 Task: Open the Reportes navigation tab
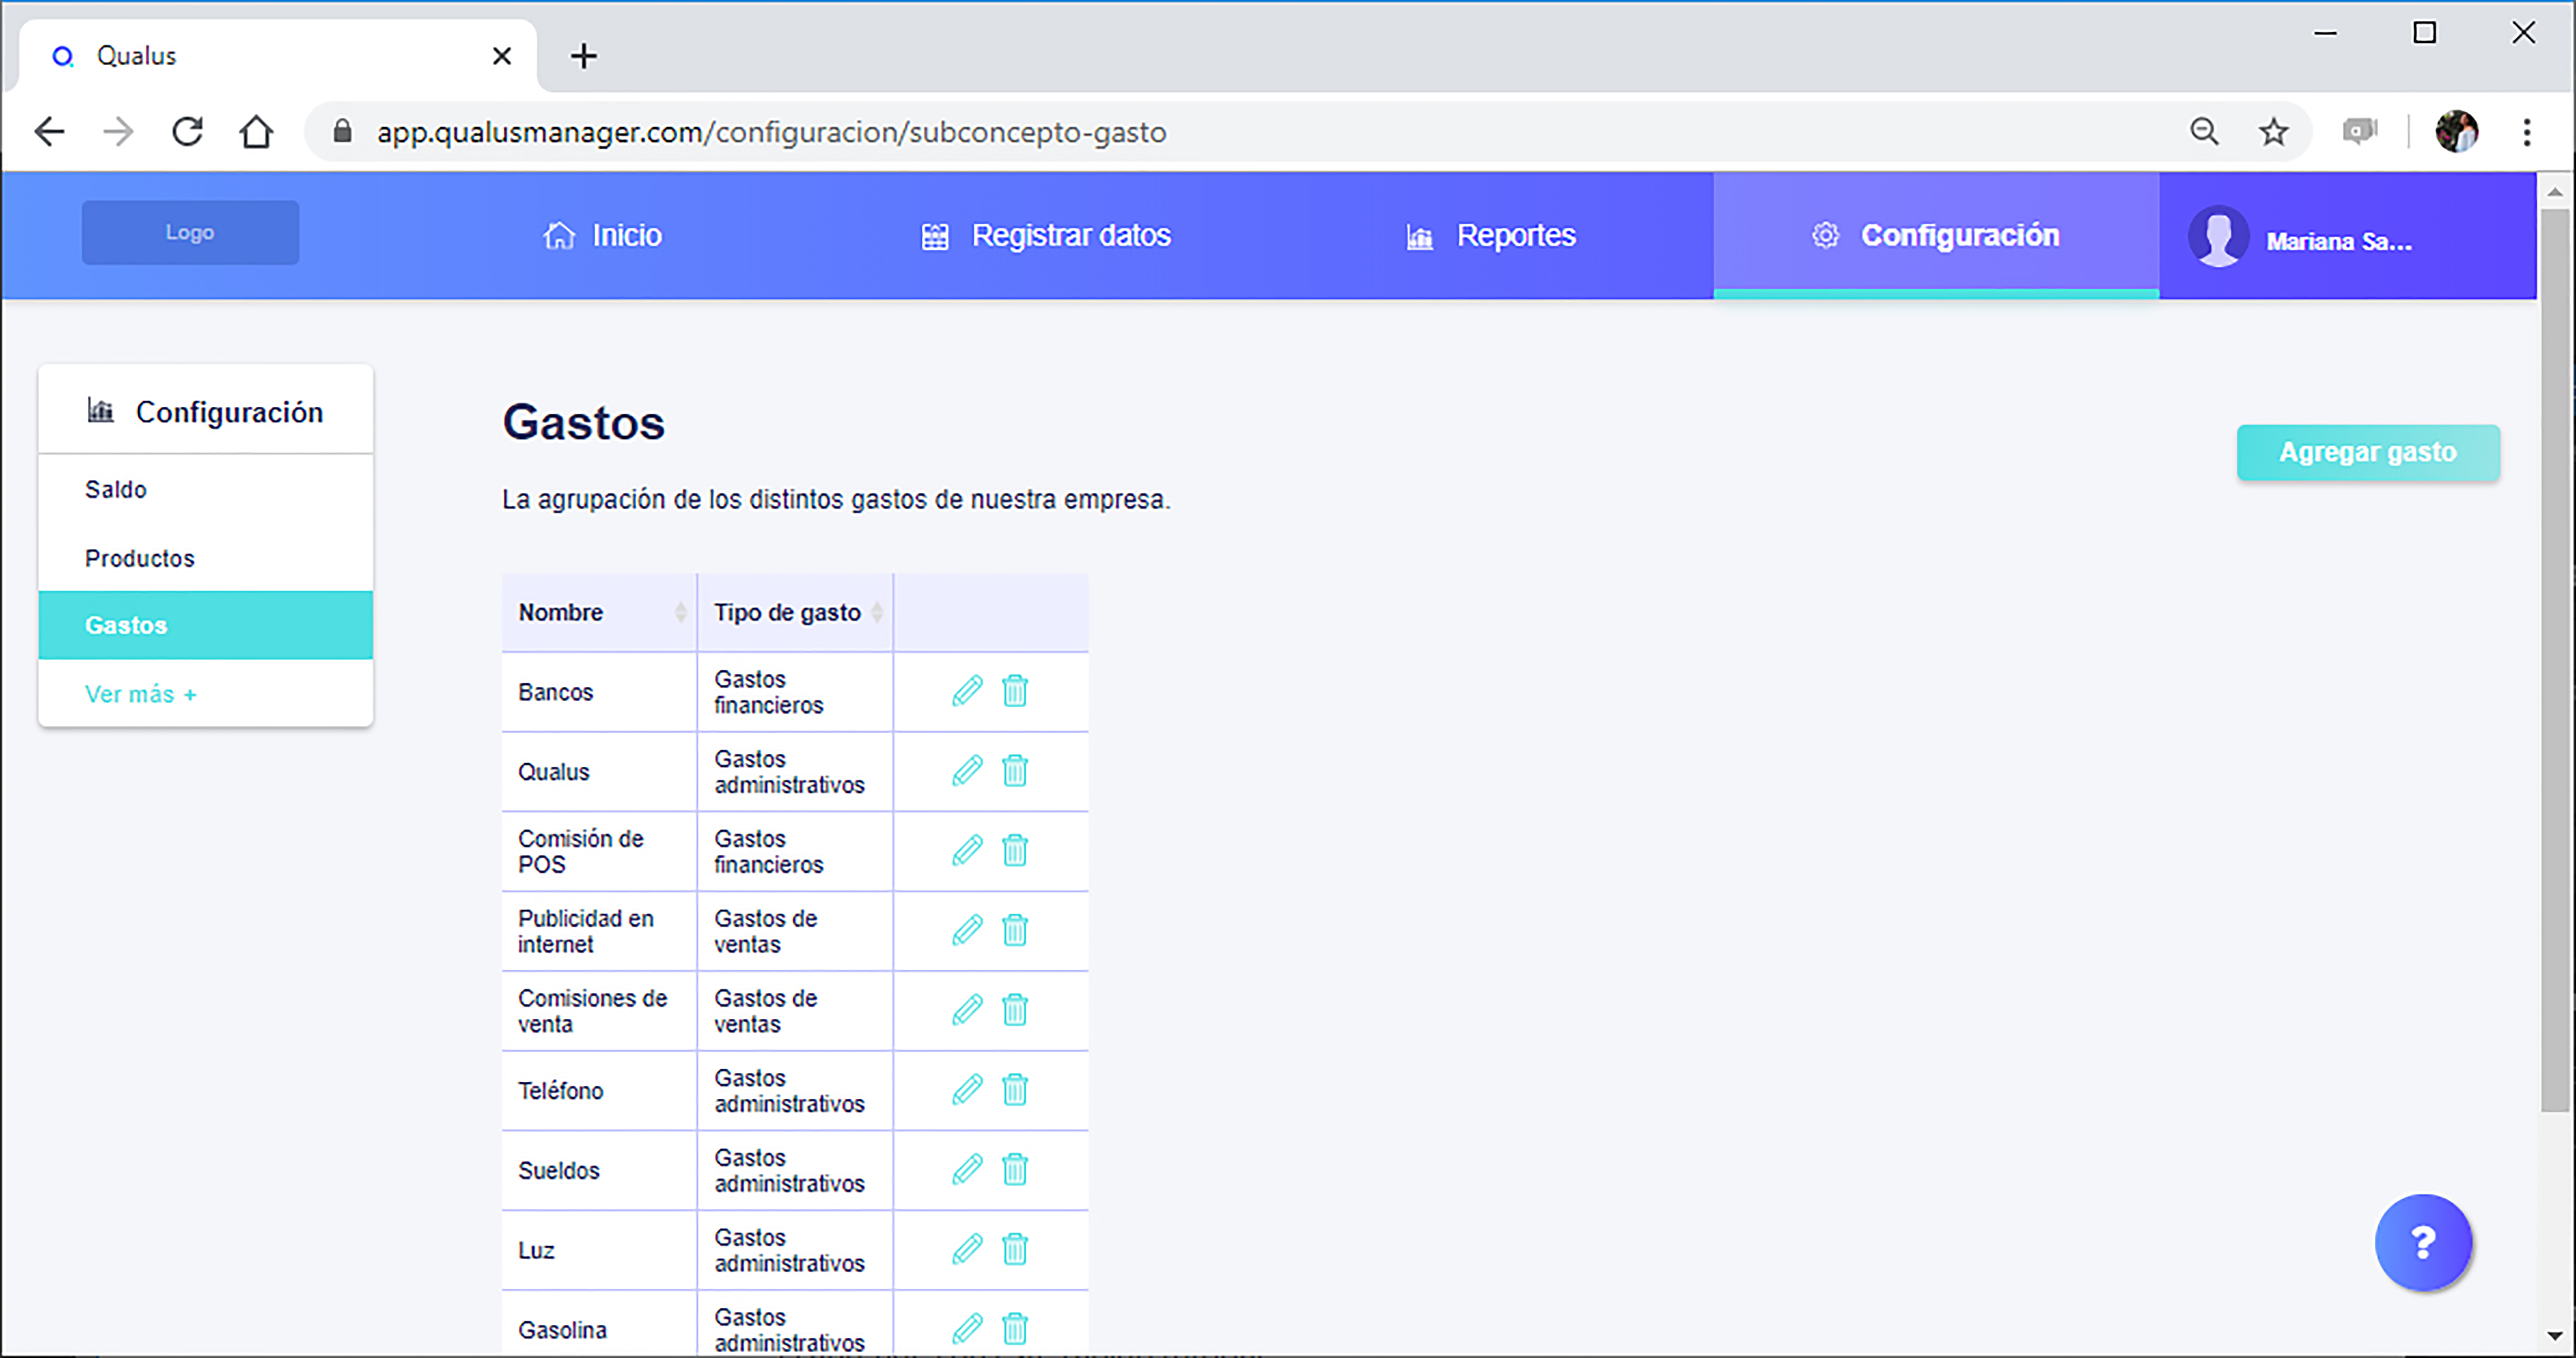coord(1491,236)
